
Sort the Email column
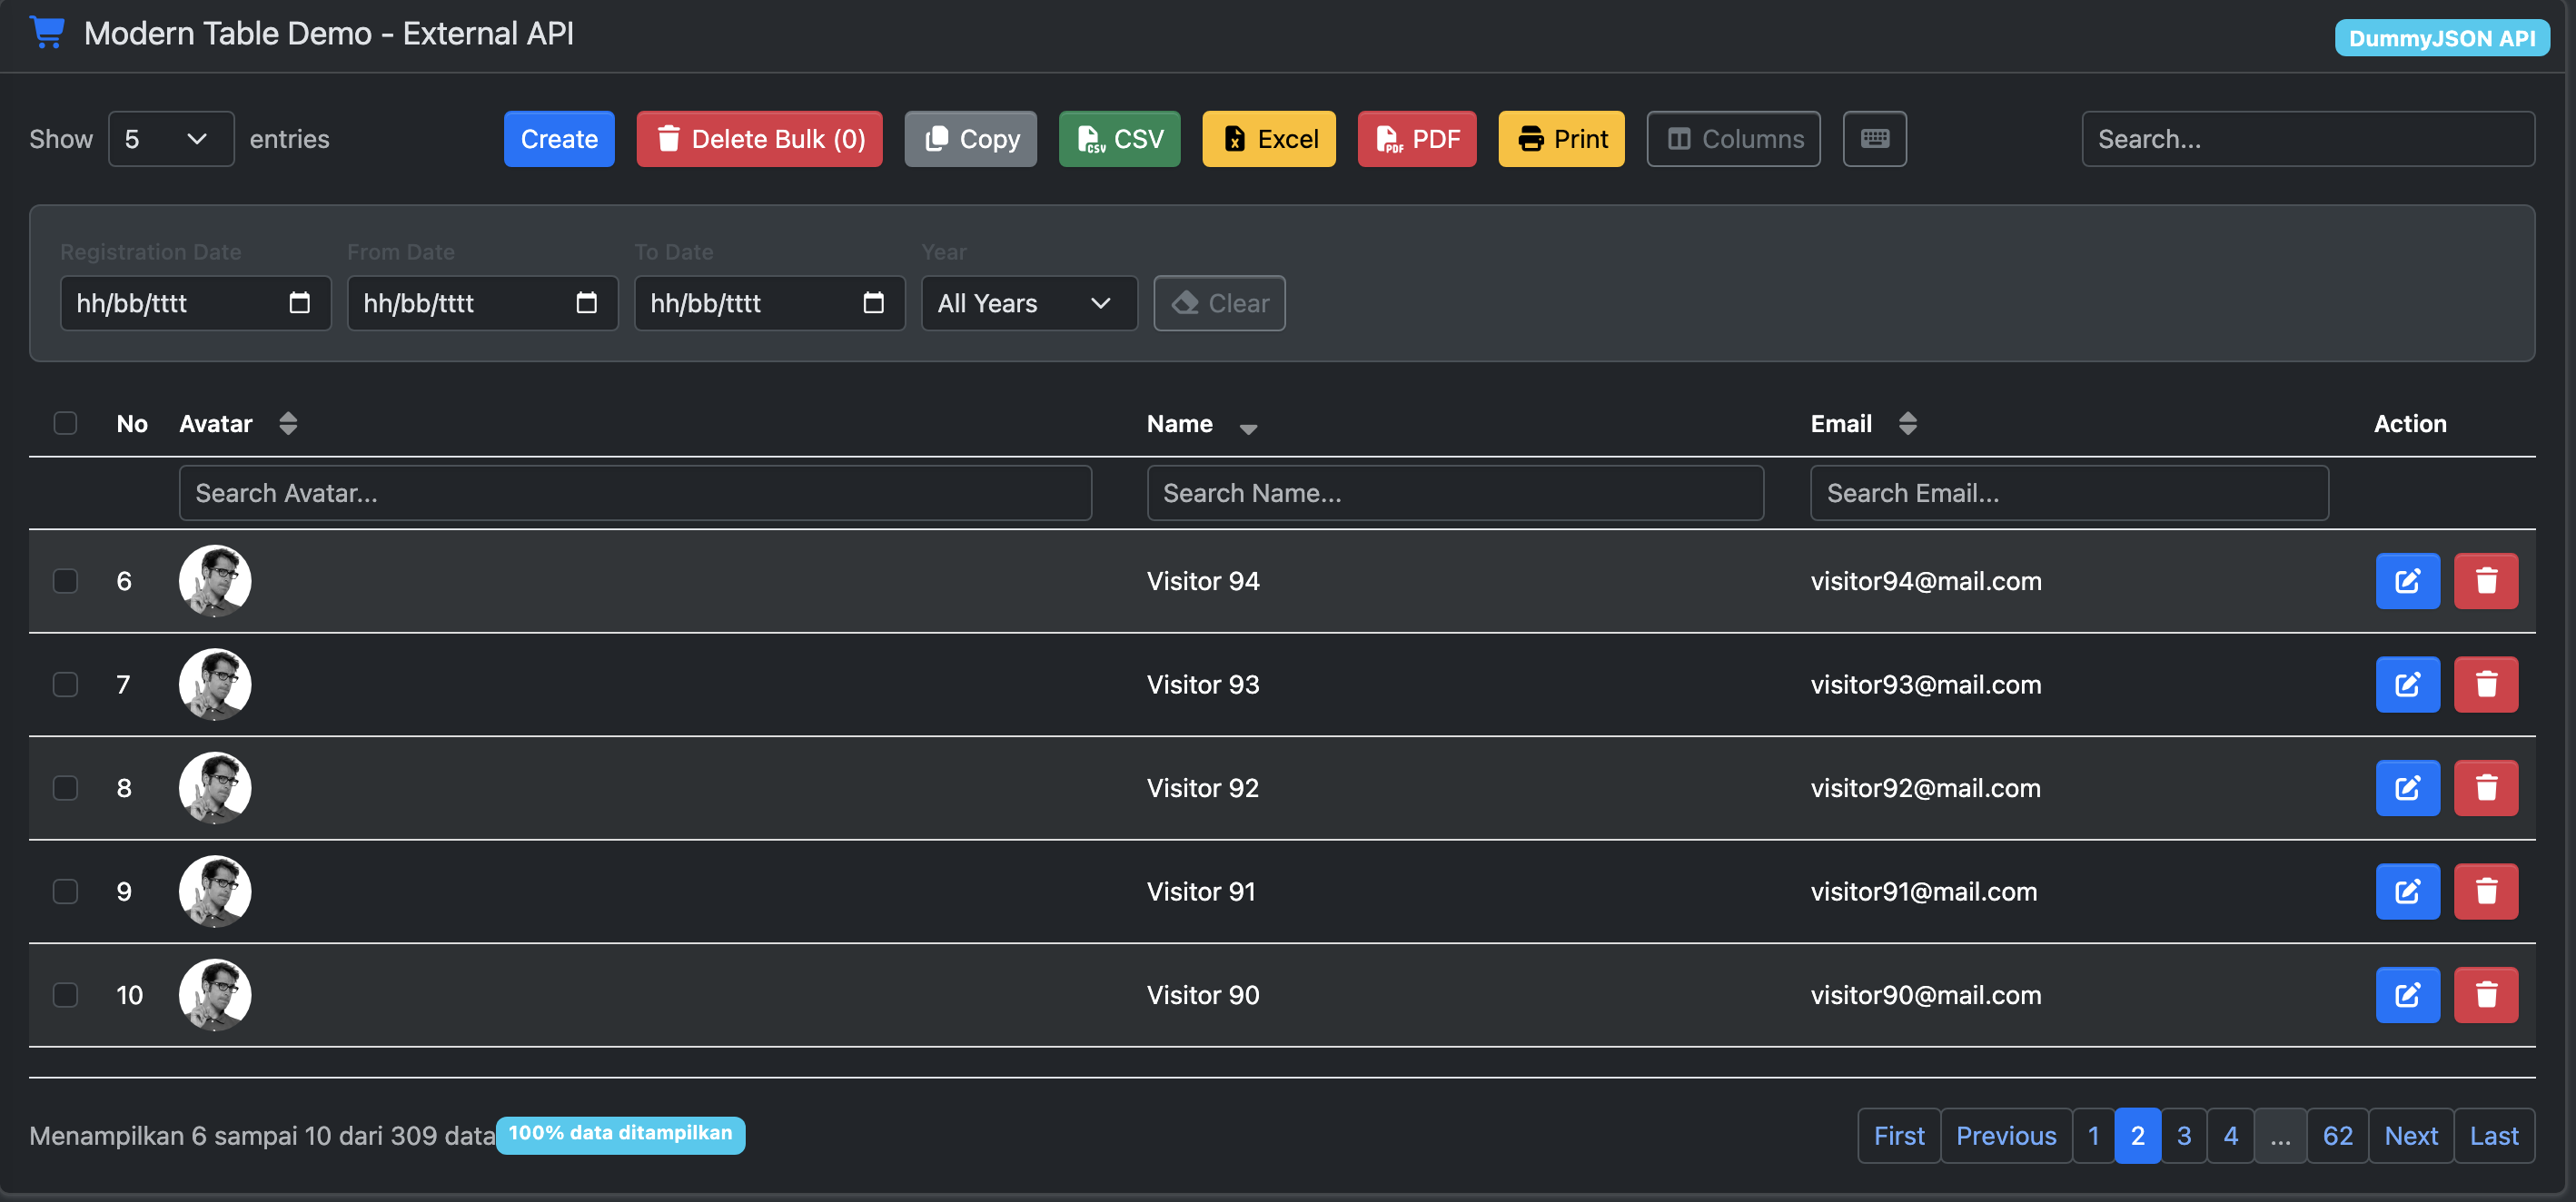(x=1907, y=424)
